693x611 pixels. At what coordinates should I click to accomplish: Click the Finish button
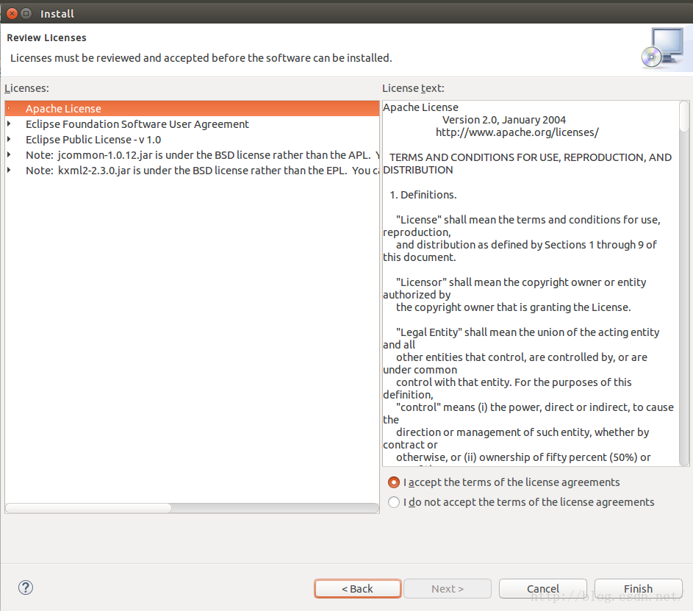click(638, 588)
